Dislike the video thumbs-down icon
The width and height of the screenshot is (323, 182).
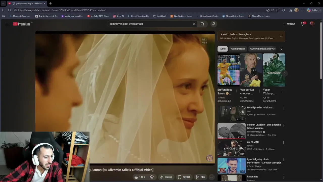tap(152, 177)
